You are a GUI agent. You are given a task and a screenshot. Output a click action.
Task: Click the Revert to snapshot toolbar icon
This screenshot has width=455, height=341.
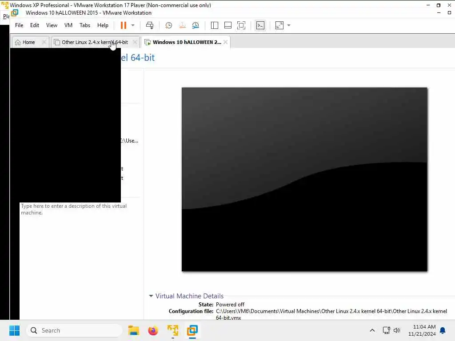(182, 25)
